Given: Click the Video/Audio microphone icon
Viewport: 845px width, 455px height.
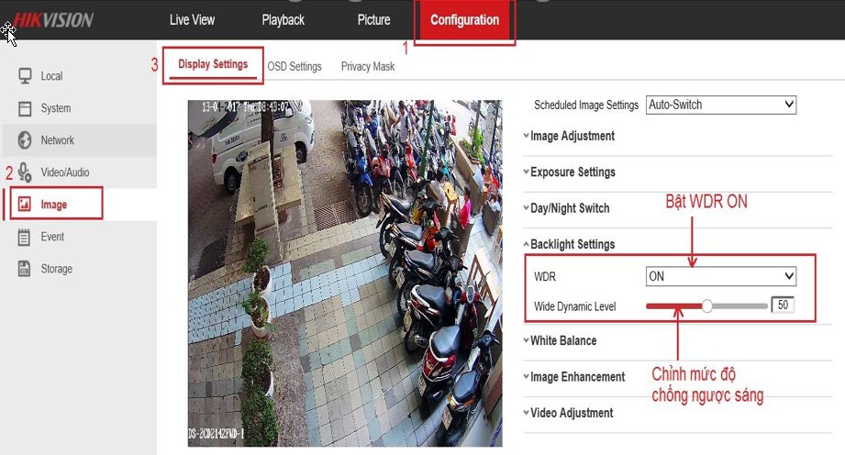Looking at the screenshot, I should point(25,172).
